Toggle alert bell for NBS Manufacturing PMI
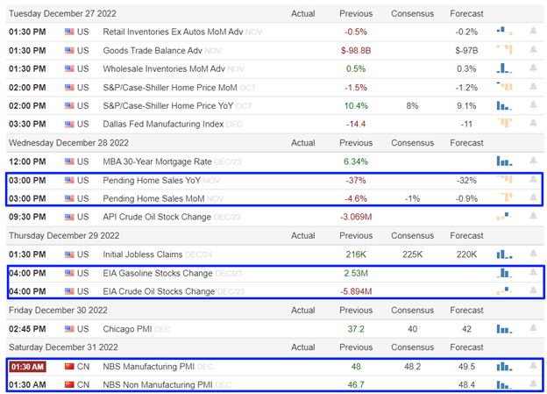This screenshot has height=394, width=547. [532, 366]
